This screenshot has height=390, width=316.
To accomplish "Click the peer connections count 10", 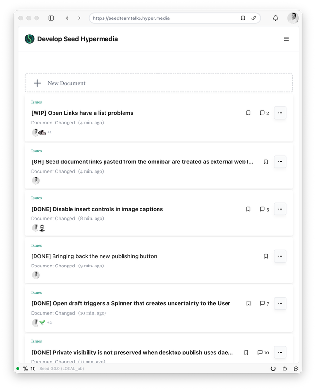I will point(29,369).
